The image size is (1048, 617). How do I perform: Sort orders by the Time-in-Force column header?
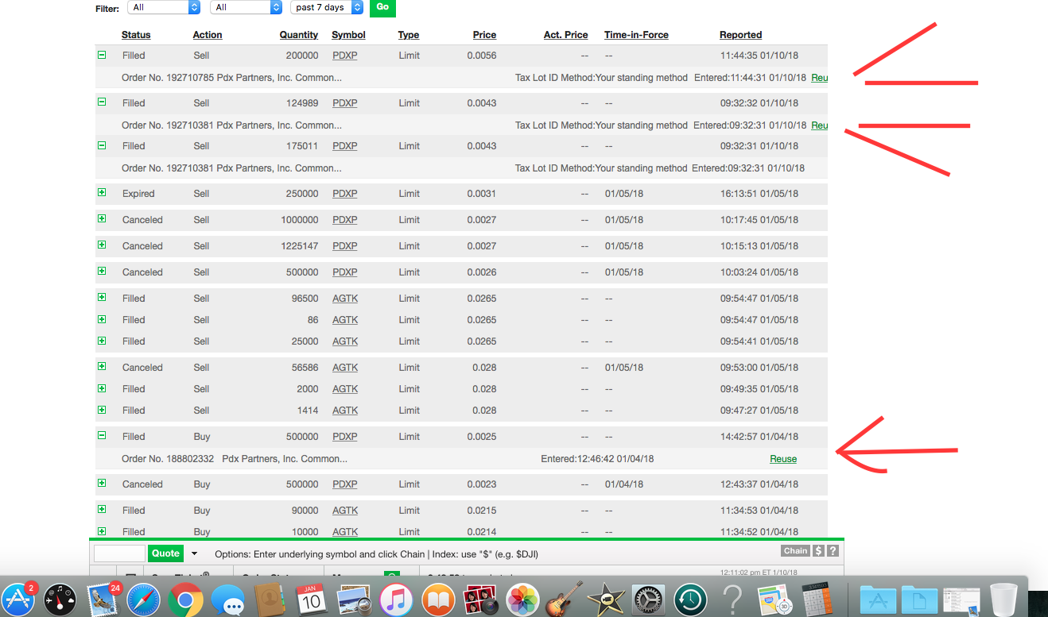tap(636, 35)
